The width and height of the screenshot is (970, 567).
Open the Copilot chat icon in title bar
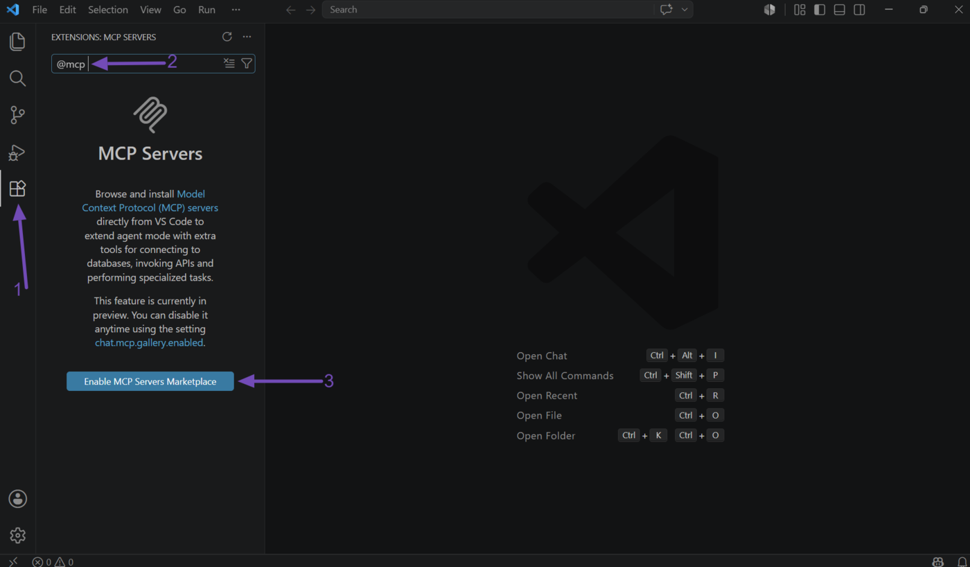[666, 10]
